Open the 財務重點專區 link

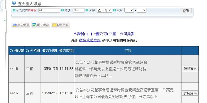click(x=90, y=40)
